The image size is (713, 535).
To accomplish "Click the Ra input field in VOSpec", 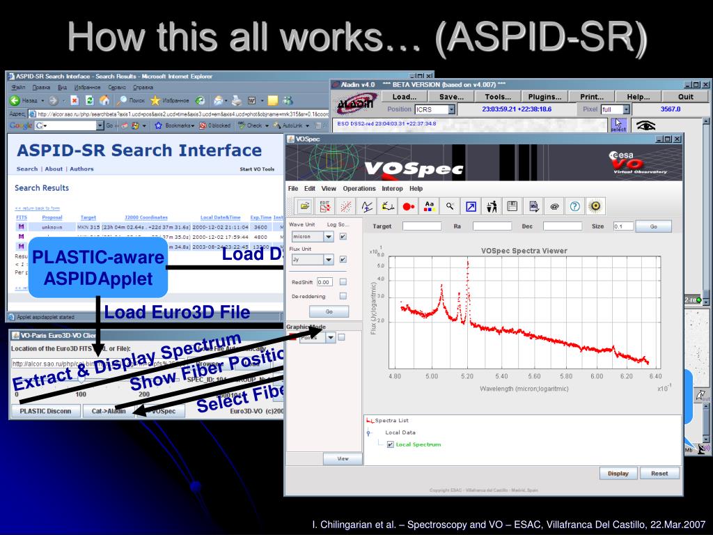I will pos(492,226).
